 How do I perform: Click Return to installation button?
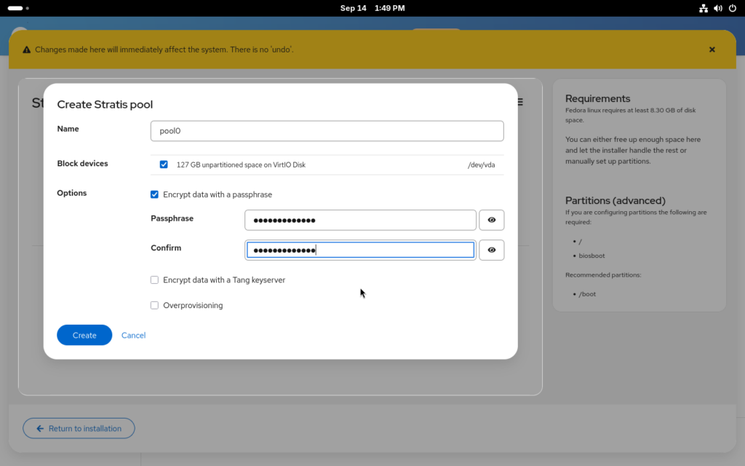click(x=79, y=428)
